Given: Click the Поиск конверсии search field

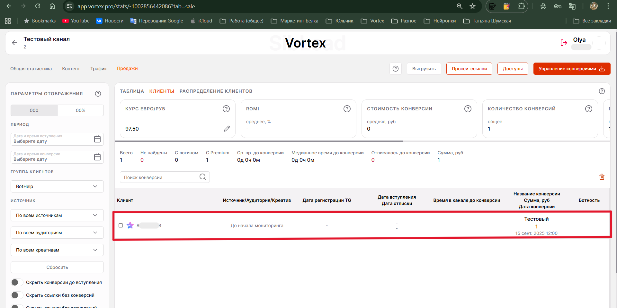Looking at the screenshot, I should click(x=161, y=177).
